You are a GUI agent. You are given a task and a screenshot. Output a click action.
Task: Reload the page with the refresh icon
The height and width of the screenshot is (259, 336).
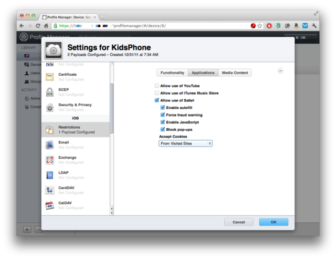coord(38,26)
